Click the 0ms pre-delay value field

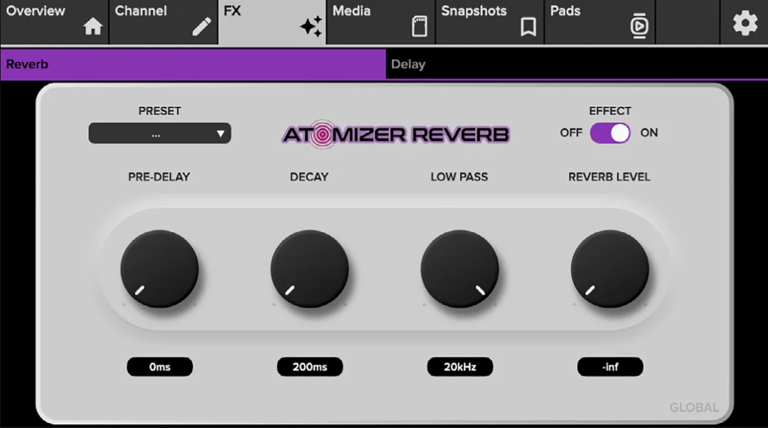click(159, 367)
